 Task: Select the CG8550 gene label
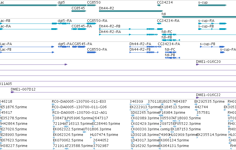(x=94, y=2)
